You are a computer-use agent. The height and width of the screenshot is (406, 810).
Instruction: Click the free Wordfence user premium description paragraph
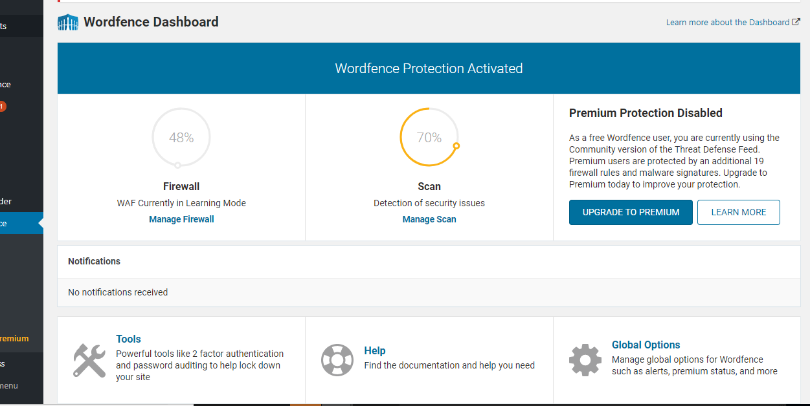click(x=675, y=161)
